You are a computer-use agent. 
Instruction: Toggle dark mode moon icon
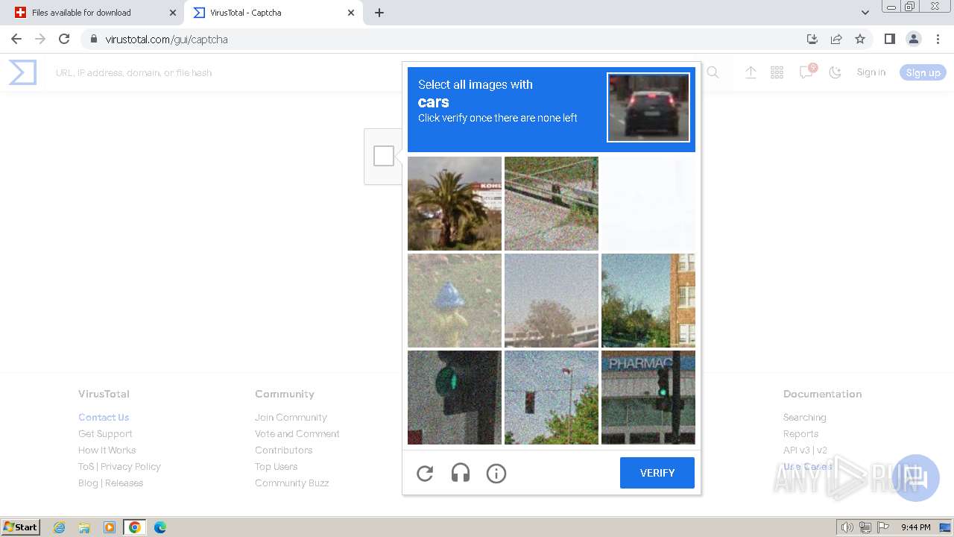point(835,72)
